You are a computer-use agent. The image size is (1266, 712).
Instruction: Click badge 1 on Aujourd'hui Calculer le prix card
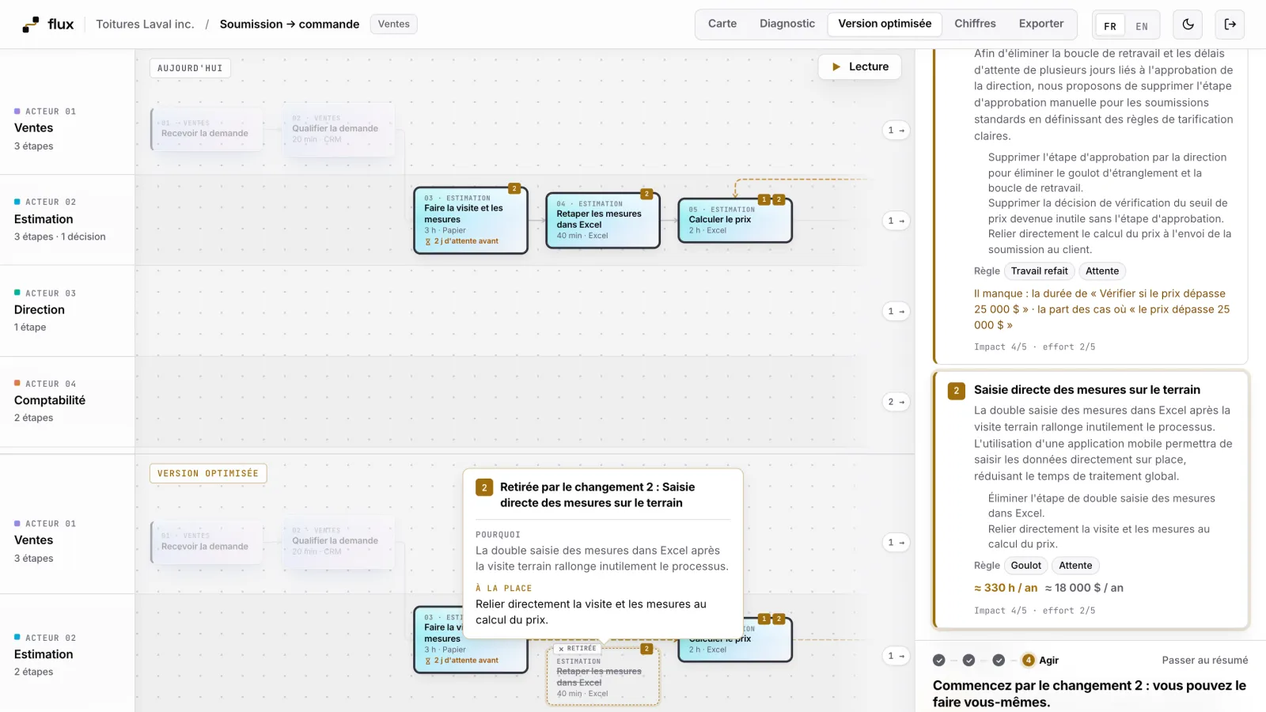(x=764, y=200)
